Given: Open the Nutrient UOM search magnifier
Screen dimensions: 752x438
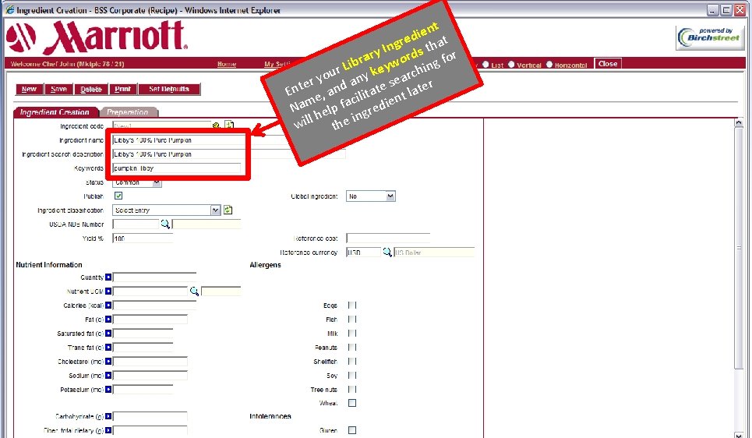Looking at the screenshot, I should pos(194,291).
